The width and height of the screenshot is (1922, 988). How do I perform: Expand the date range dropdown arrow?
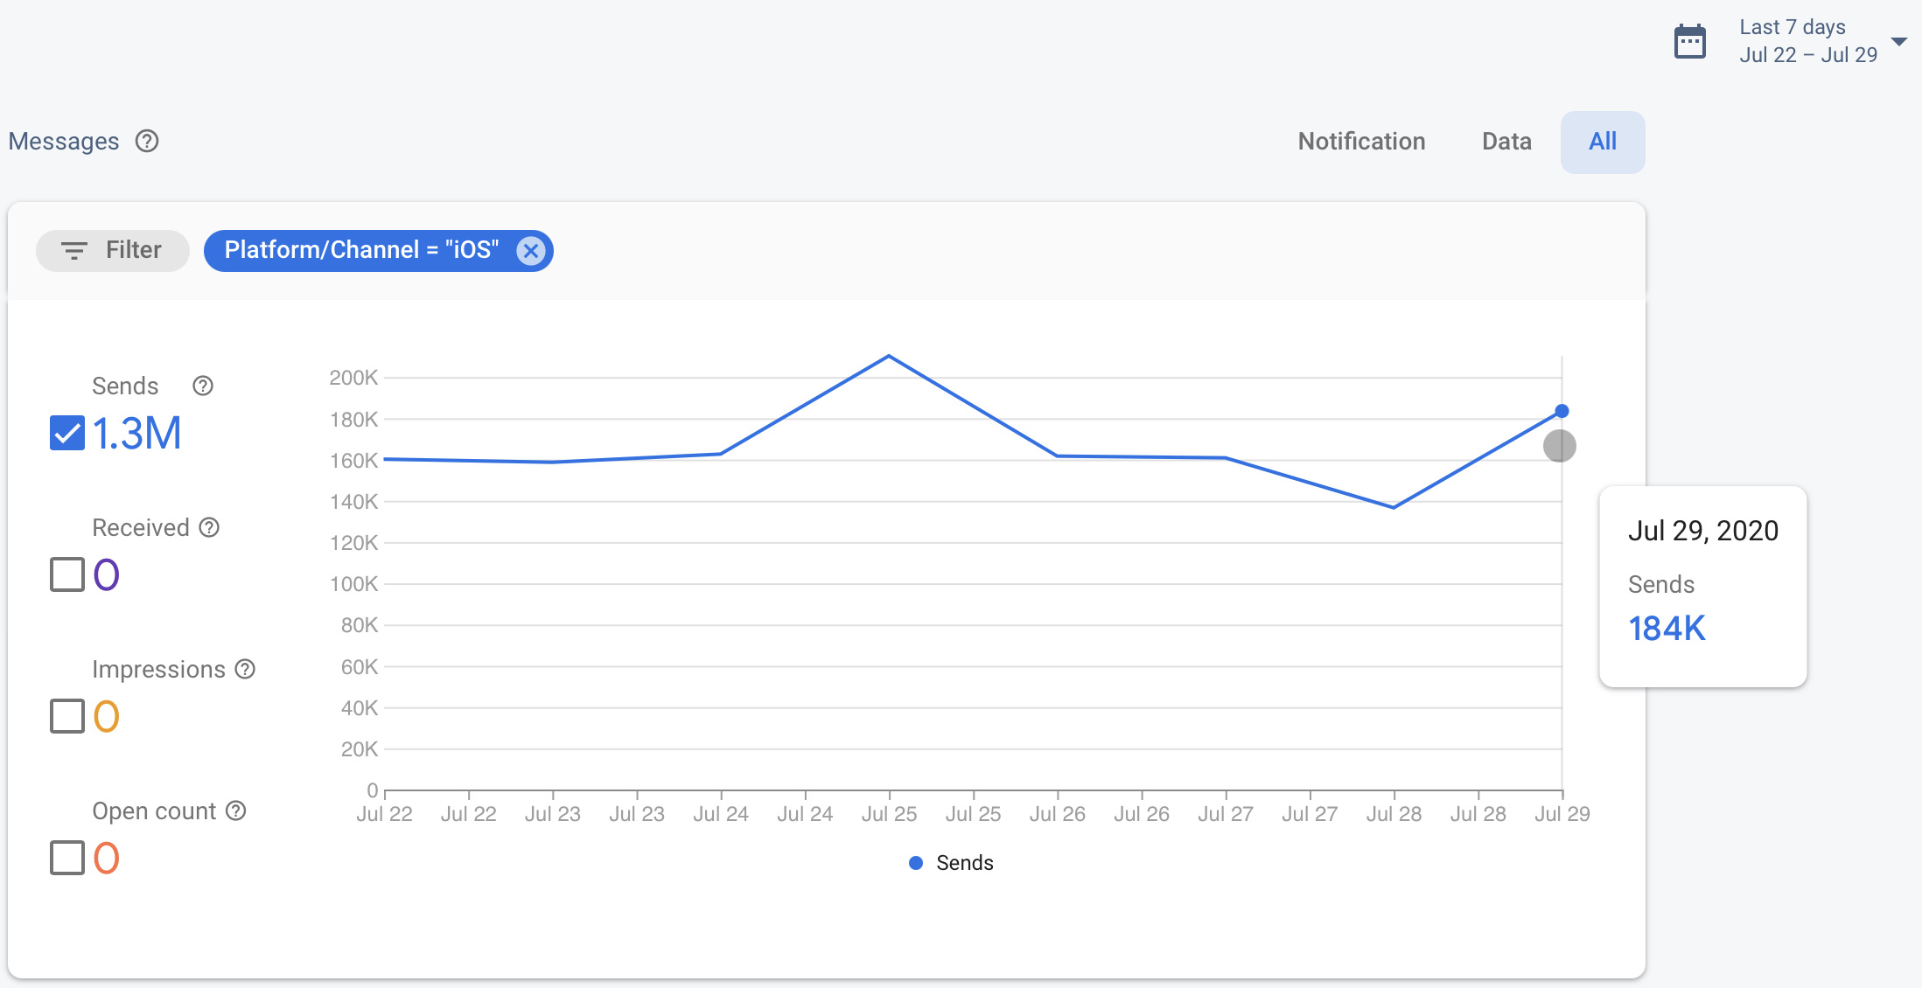point(1898,41)
